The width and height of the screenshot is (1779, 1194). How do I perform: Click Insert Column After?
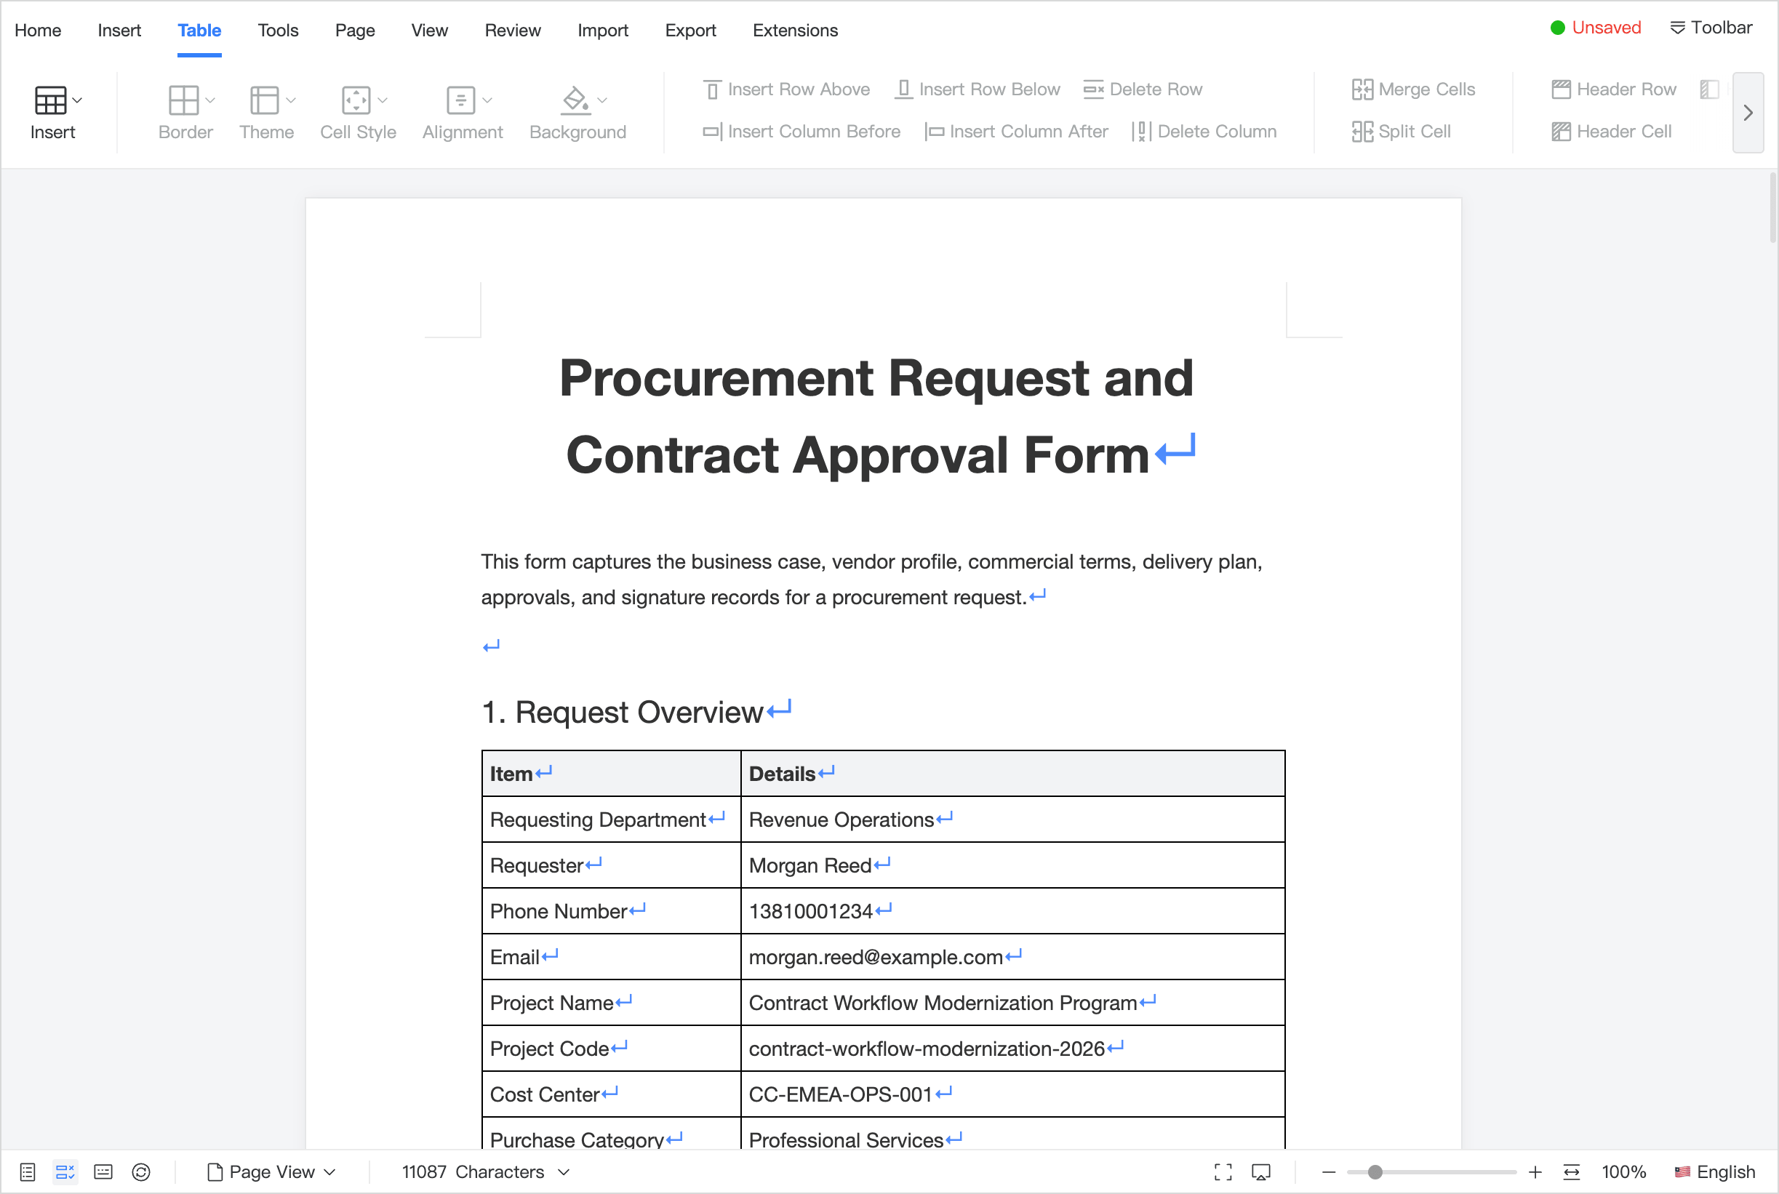[x=1017, y=131]
